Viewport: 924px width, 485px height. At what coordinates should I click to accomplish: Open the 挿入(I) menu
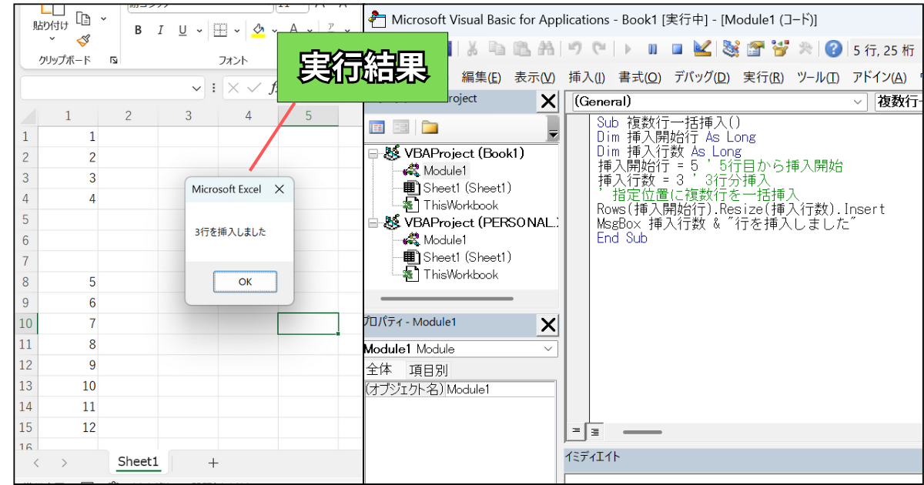587,77
